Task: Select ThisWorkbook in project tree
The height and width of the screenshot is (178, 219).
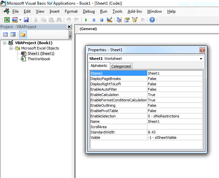Action: [39, 59]
